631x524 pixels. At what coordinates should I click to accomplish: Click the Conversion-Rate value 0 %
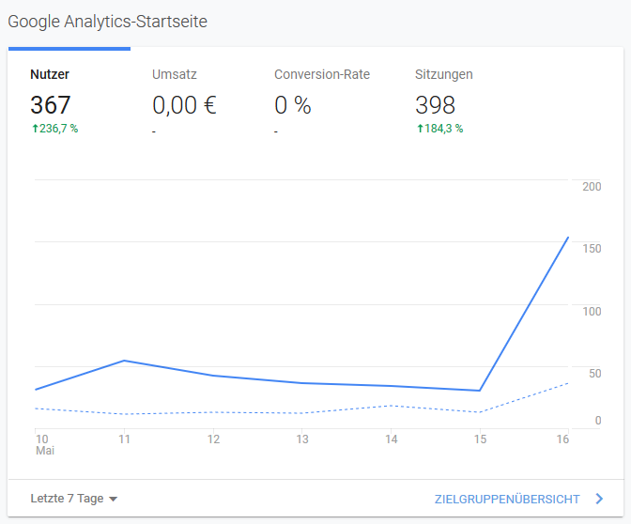click(293, 105)
